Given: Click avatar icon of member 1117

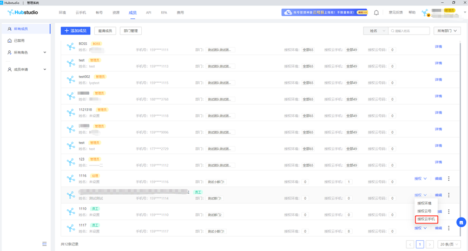Looking at the screenshot, I should point(71,228).
